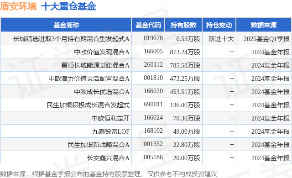Click fund code 001352
The width and height of the screenshot is (292, 178).
[x=153, y=144]
